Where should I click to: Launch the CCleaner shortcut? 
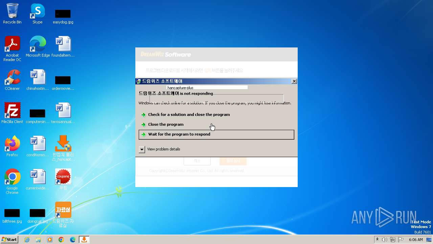point(12,80)
